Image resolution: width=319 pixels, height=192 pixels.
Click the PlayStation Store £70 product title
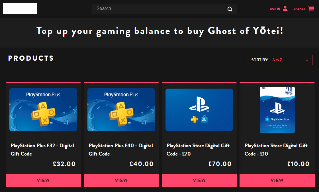click(x=198, y=150)
